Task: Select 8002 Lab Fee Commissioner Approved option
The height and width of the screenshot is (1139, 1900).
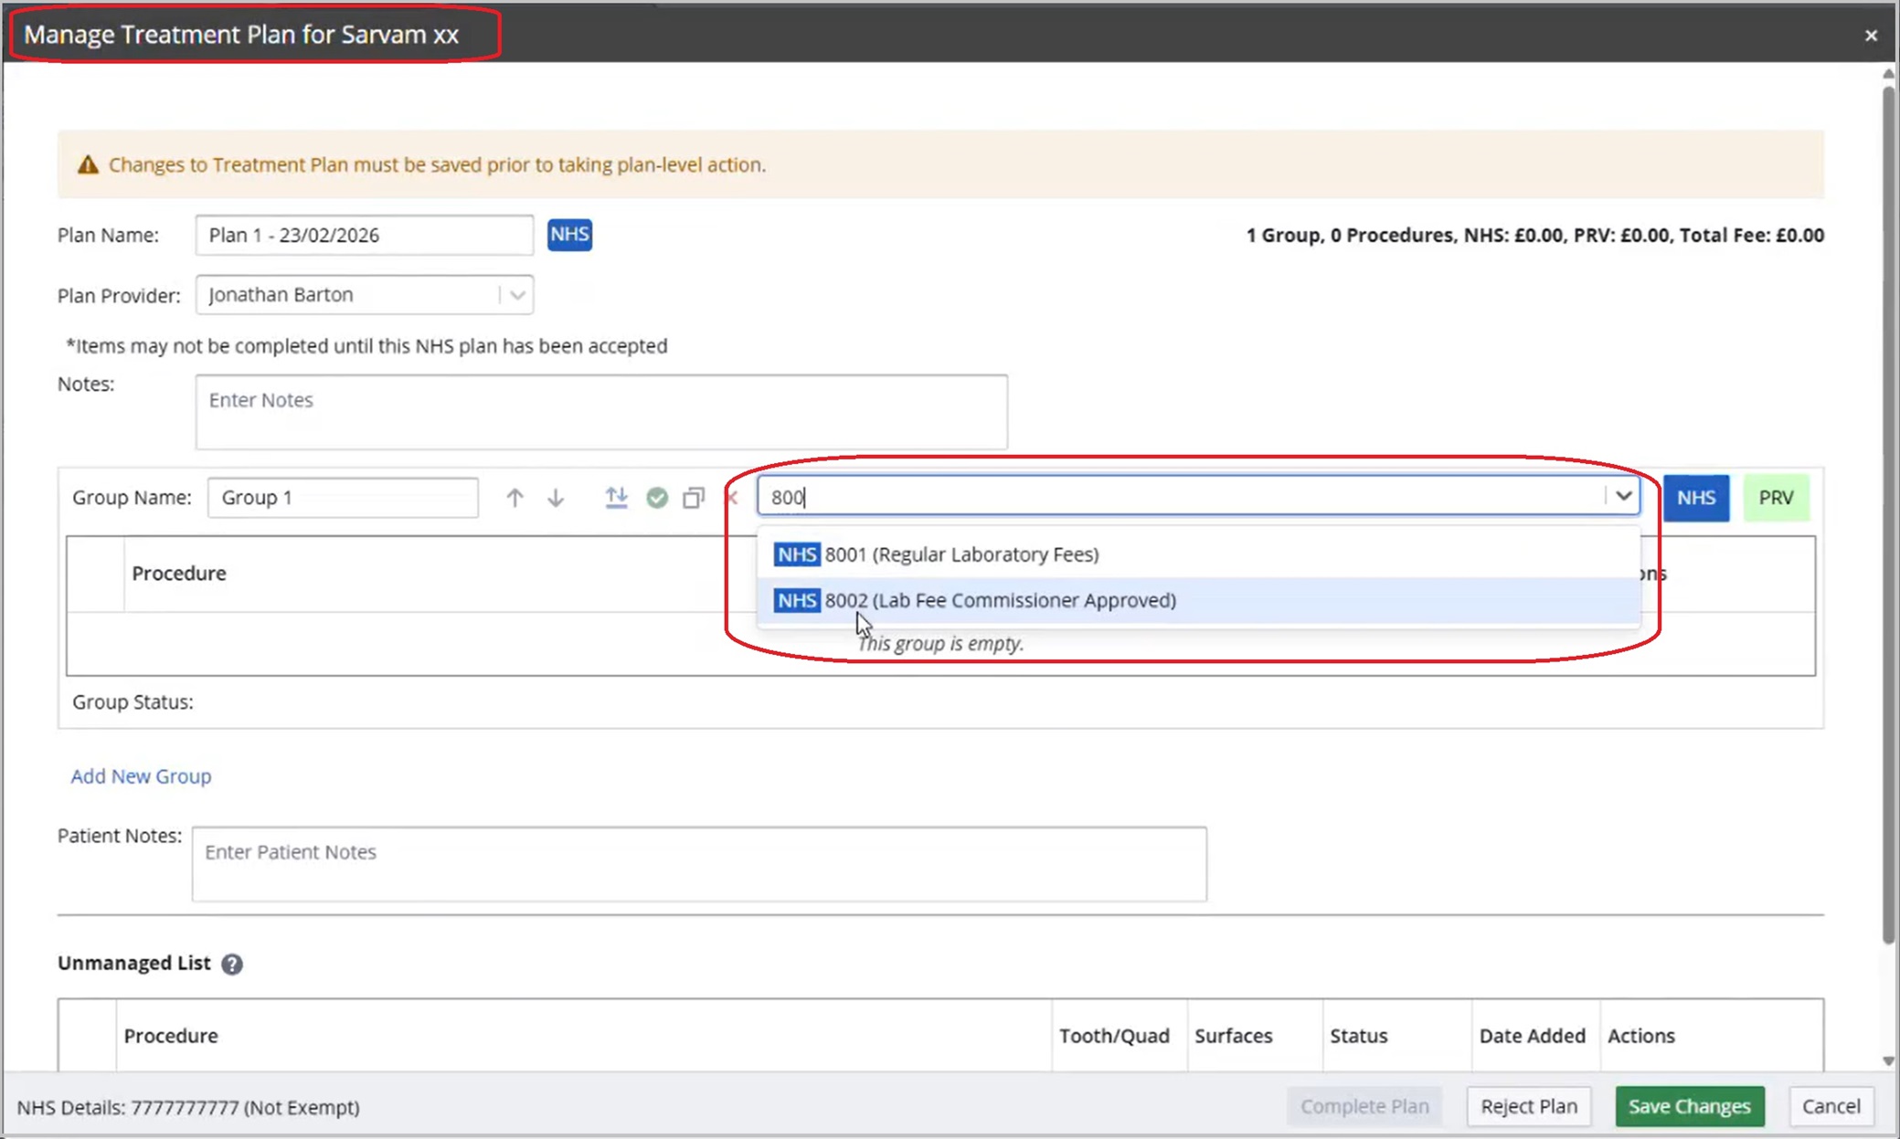Action: click(1000, 600)
